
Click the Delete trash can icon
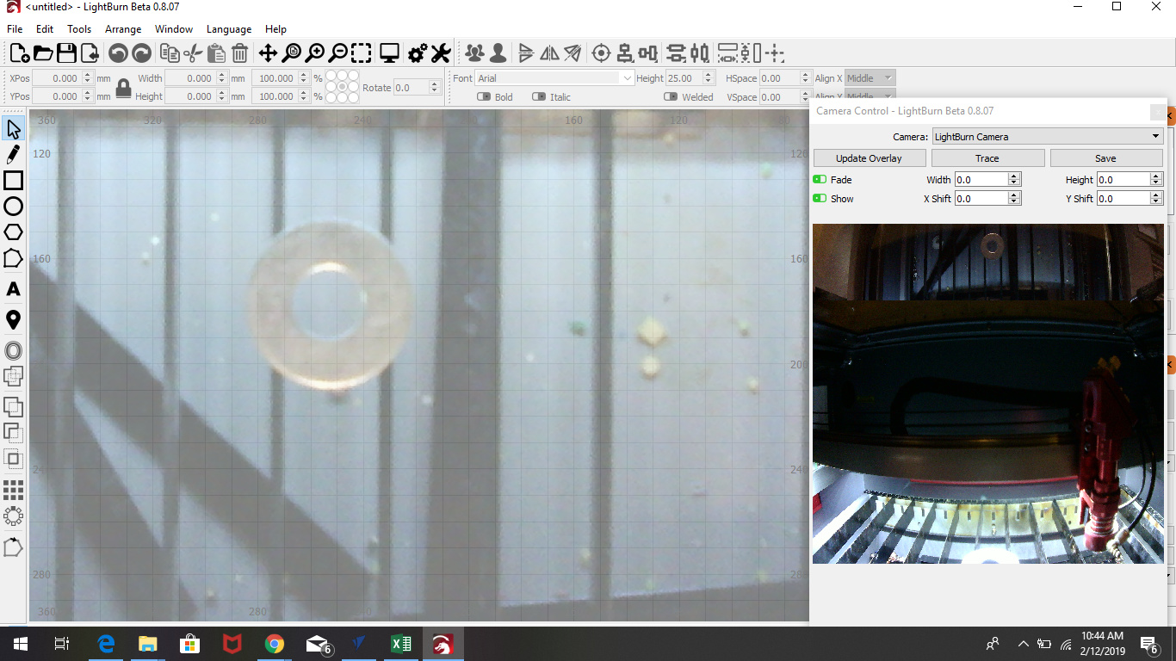(240, 53)
